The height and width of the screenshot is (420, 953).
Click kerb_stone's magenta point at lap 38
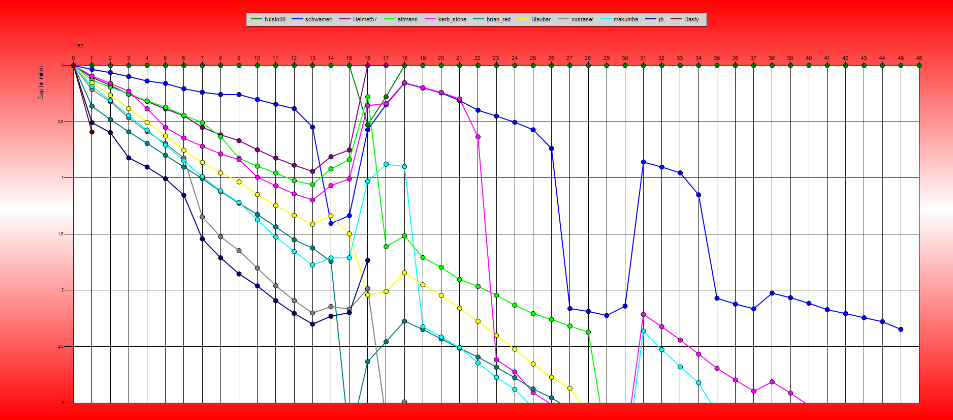pyautogui.click(x=772, y=381)
